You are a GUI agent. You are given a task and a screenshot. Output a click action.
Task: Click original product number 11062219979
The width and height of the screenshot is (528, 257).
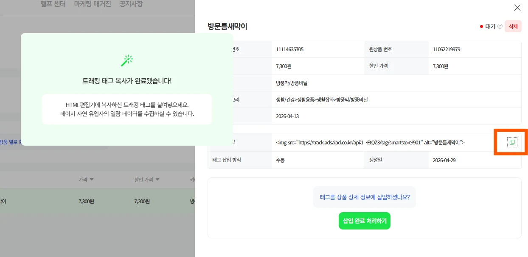(446, 49)
